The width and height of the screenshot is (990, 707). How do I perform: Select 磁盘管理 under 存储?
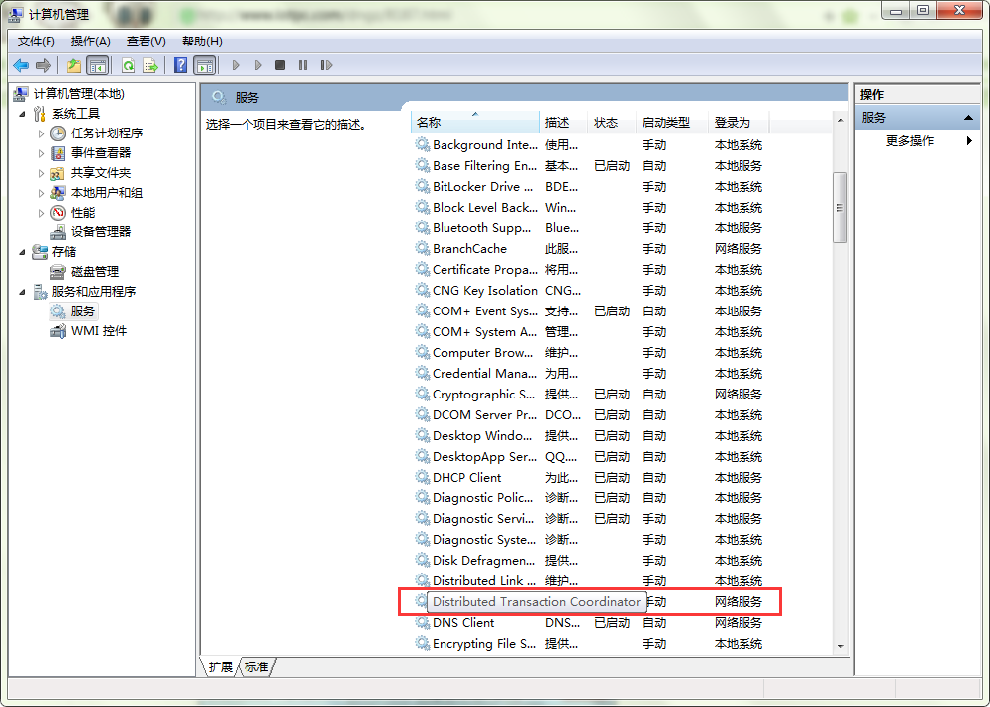tap(94, 271)
